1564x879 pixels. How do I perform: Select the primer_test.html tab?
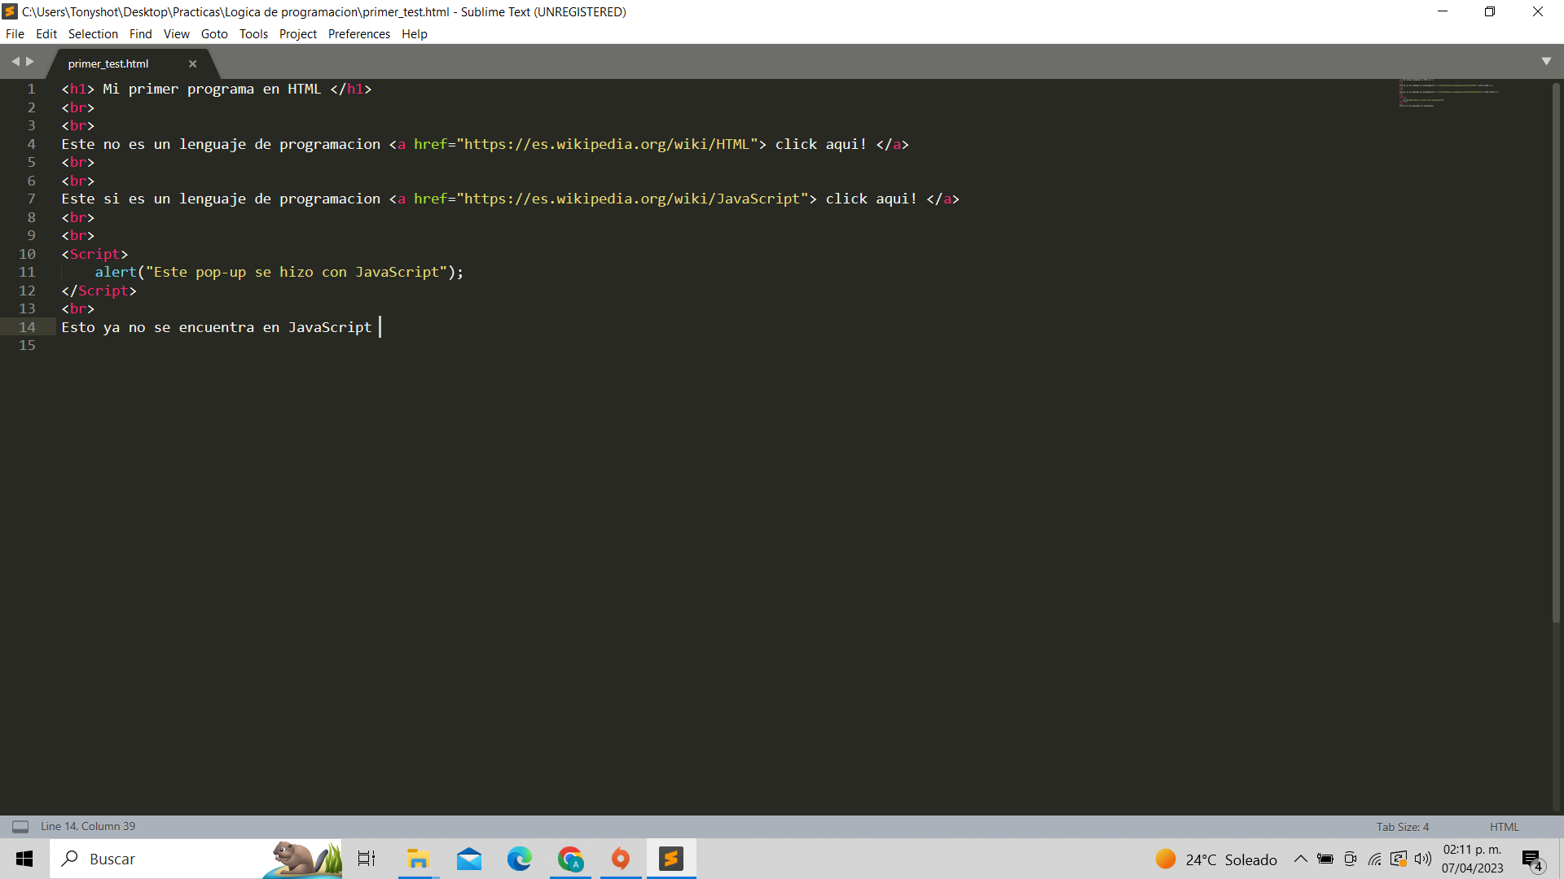(x=108, y=63)
